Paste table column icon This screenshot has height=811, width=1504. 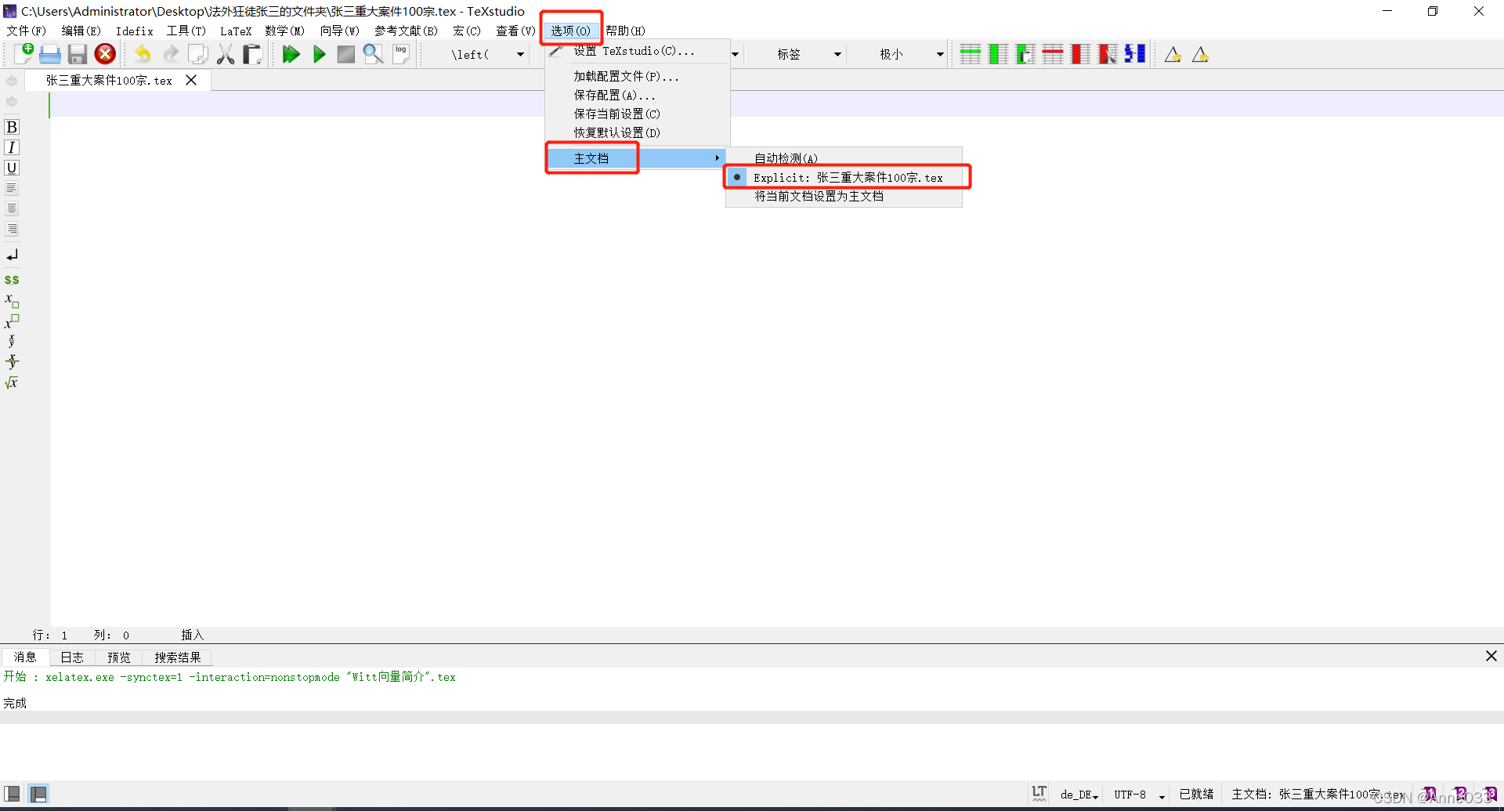(1025, 54)
